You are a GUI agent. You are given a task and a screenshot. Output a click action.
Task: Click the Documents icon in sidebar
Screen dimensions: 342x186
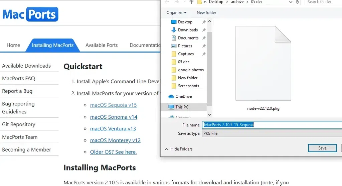(174, 38)
